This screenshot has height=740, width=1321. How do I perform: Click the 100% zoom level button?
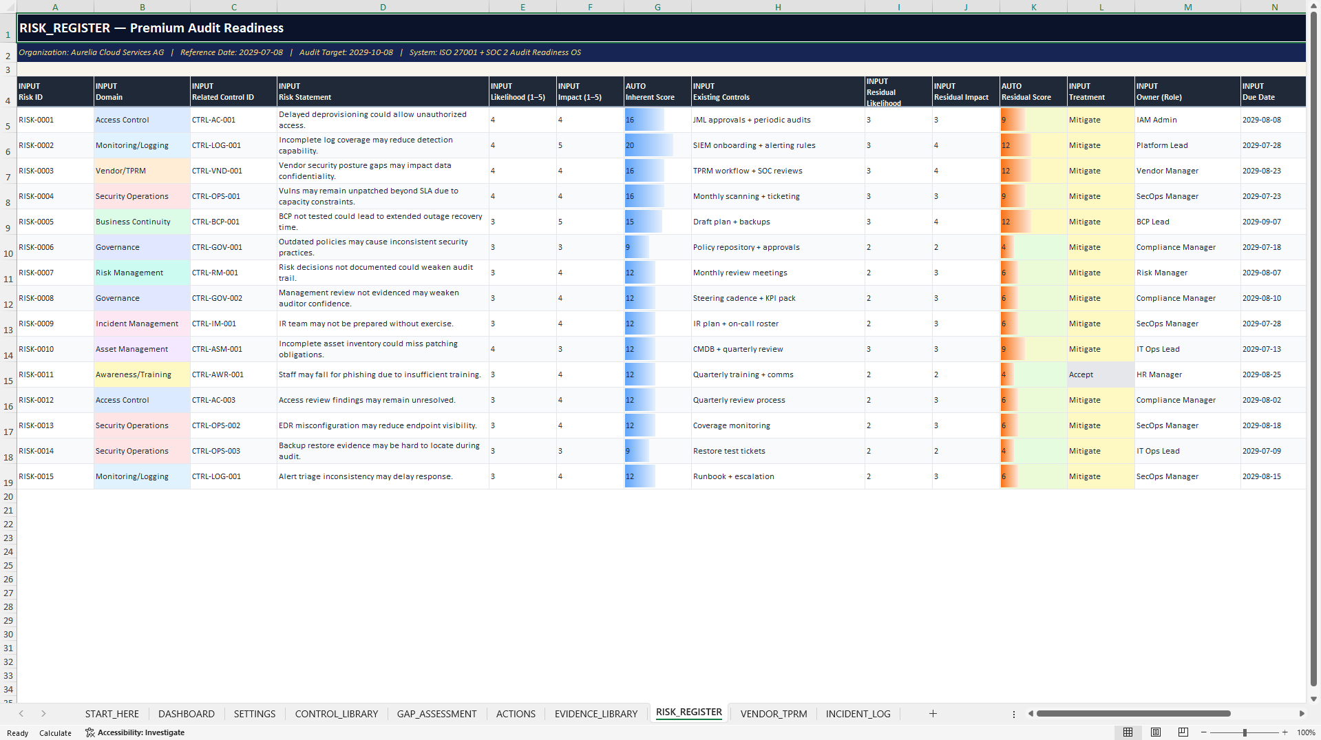1306,732
